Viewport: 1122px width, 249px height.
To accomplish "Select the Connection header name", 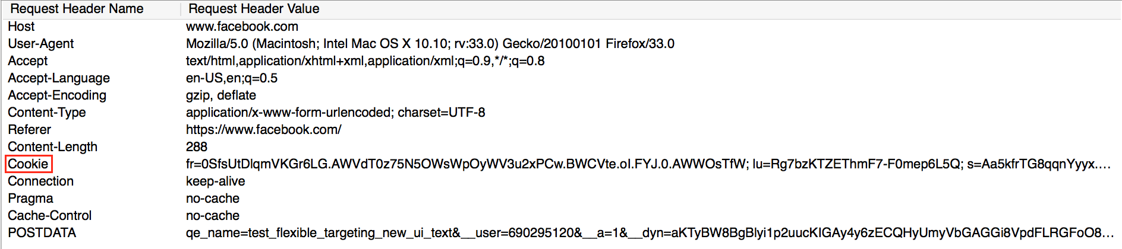I will point(41,181).
